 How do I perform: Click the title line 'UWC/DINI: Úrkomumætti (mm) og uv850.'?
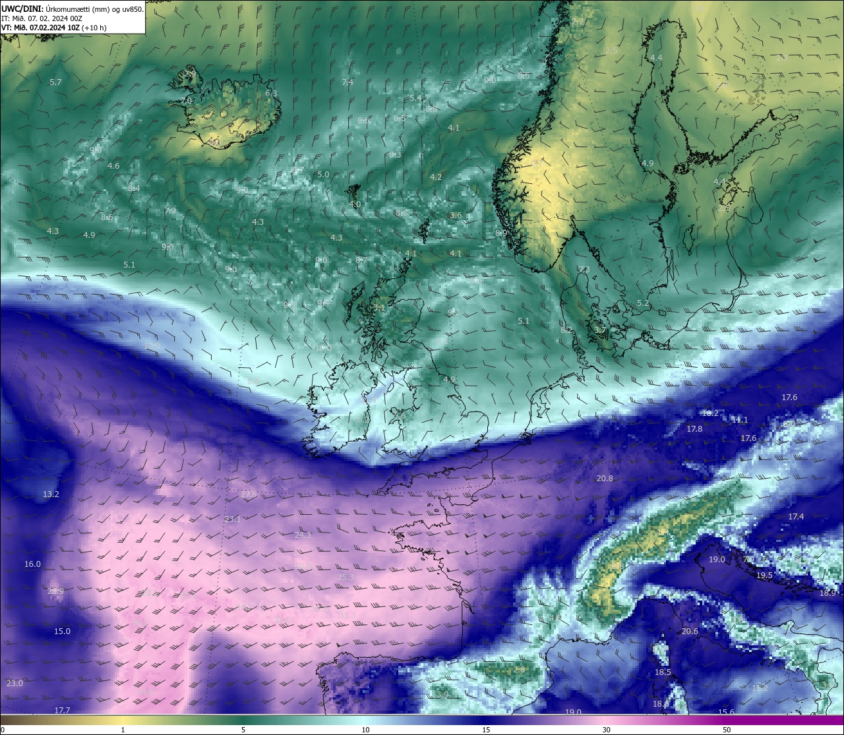[73, 9]
